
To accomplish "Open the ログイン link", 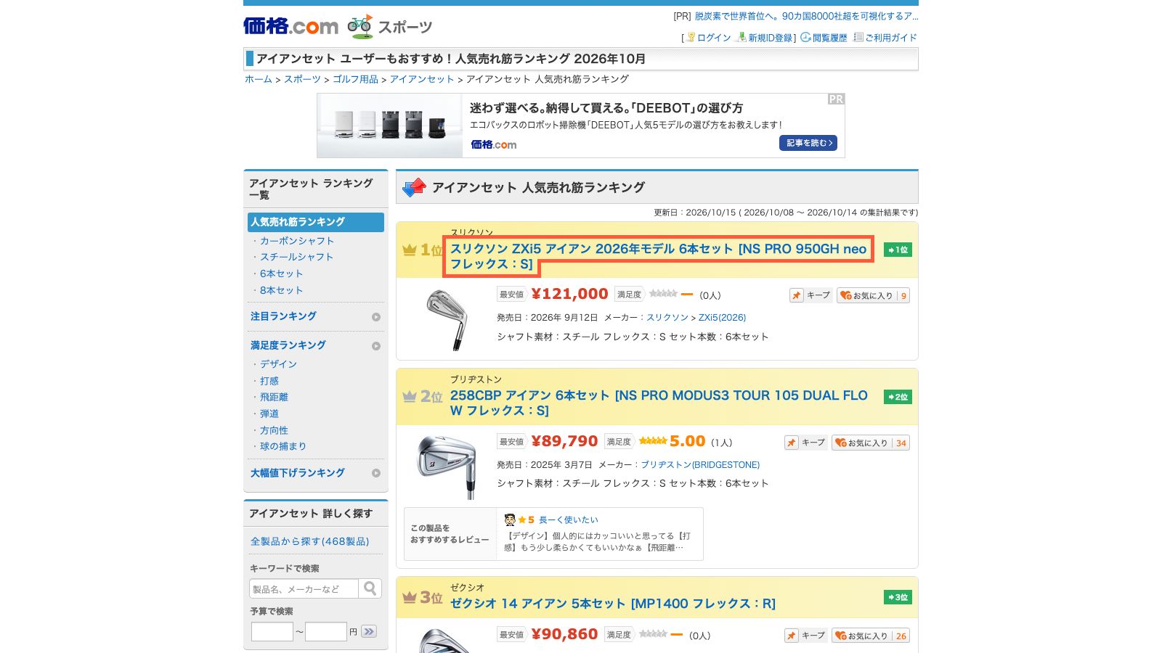I will (x=714, y=38).
